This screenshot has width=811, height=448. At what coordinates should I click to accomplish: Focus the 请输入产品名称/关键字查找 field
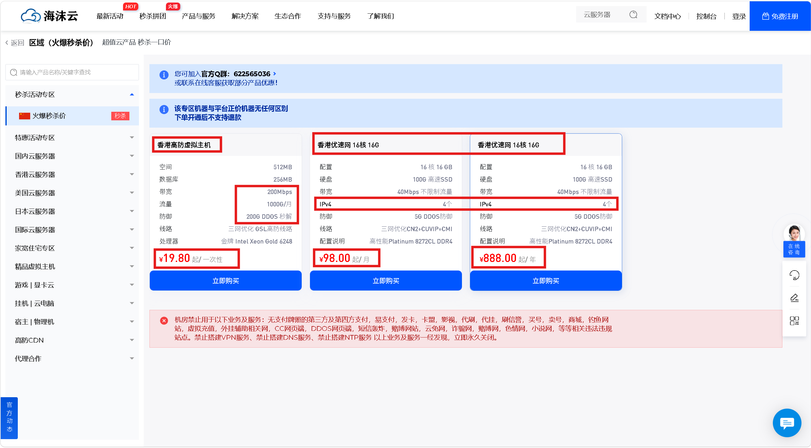pyautogui.click(x=72, y=72)
